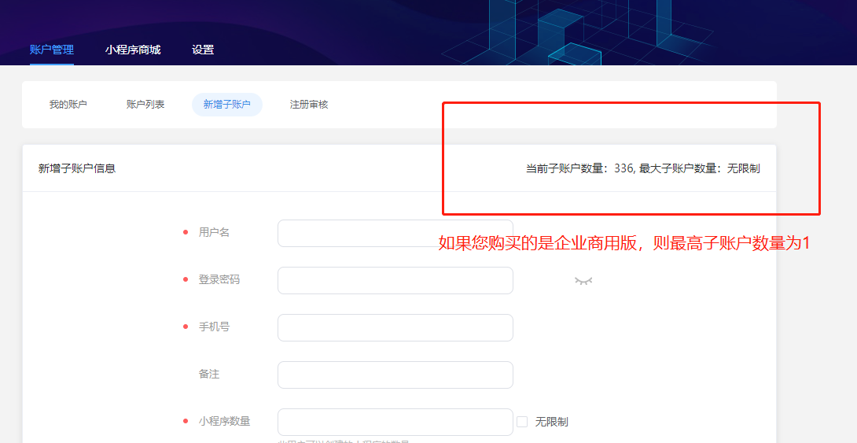Viewport: 857px width, 443px height.
Task: Click the 手机号 field label
Action: 214,327
